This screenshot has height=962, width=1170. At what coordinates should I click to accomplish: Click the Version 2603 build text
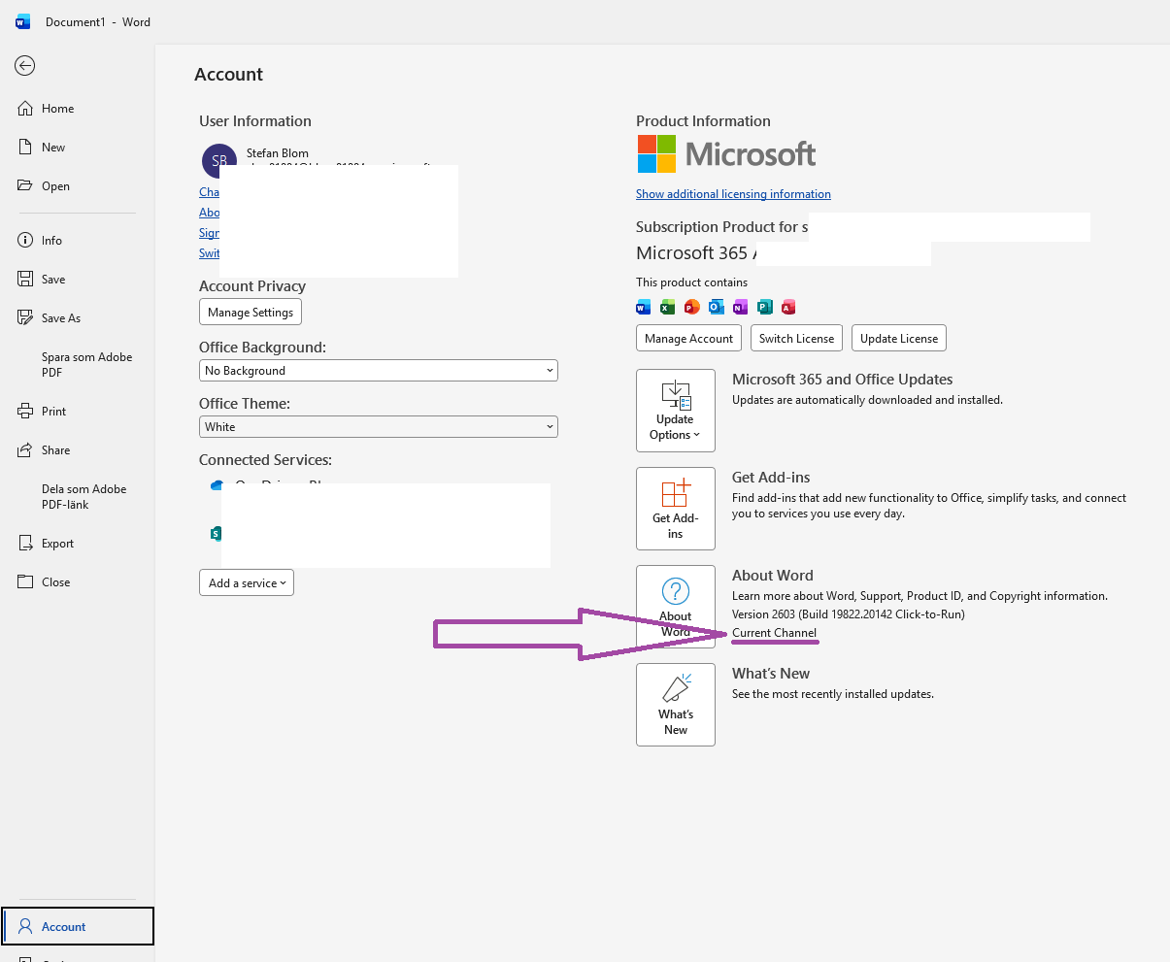coord(849,614)
